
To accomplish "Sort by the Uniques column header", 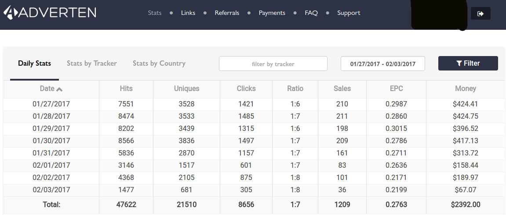I will [x=186, y=89].
